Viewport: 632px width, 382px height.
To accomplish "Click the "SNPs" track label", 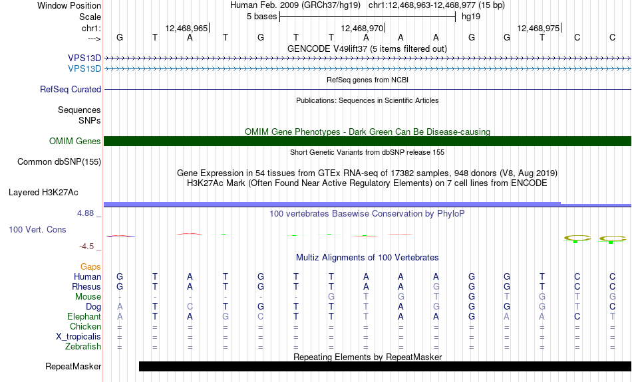I will click(x=90, y=120).
